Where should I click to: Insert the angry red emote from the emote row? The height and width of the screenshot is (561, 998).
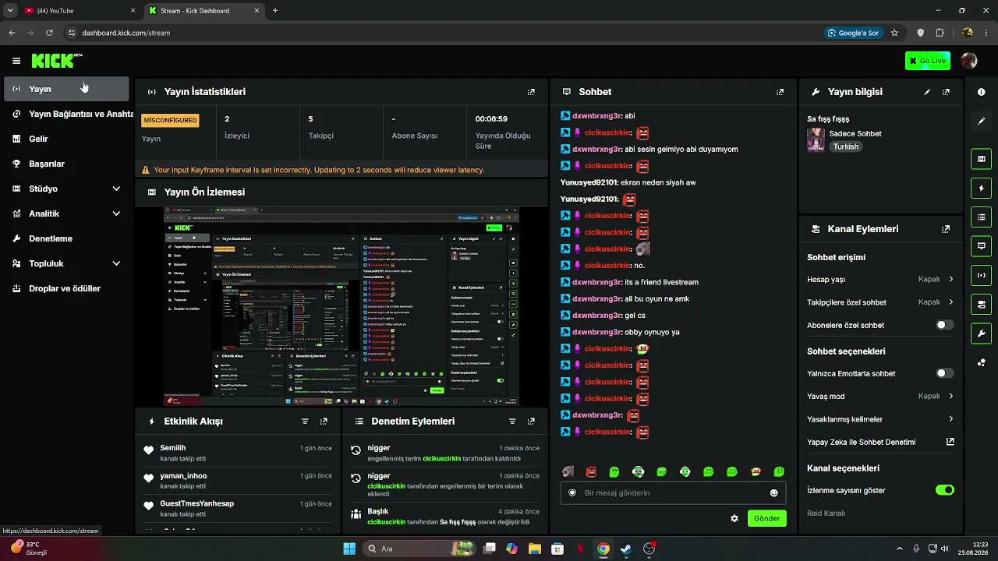point(591,471)
